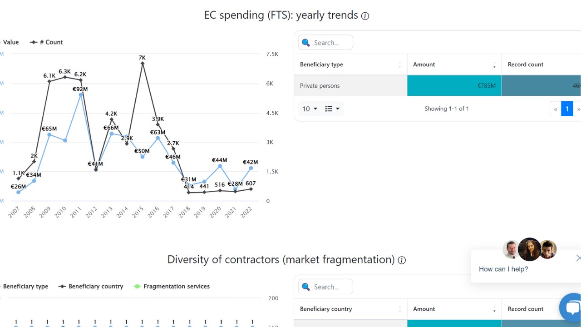The height and width of the screenshot is (327, 581).
Task: Click info icon beside Diversity of contractors title
Action: point(402,260)
